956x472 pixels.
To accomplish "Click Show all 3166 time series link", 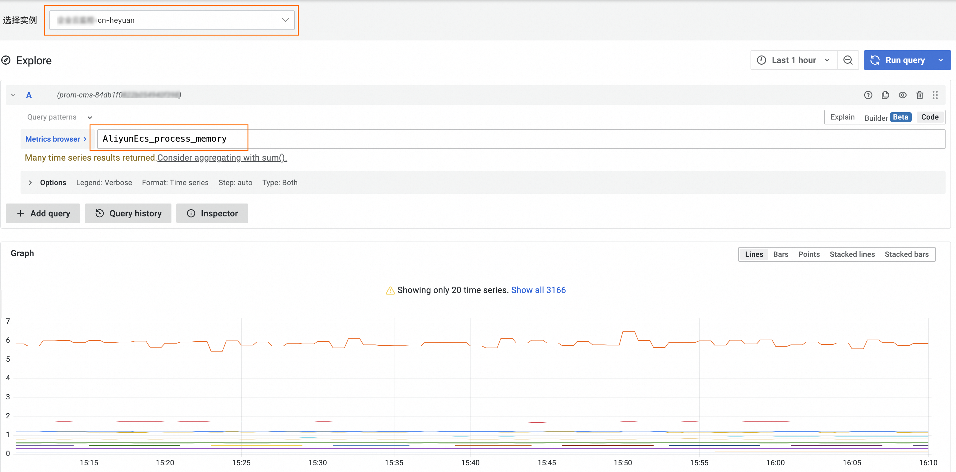I will [x=539, y=290].
